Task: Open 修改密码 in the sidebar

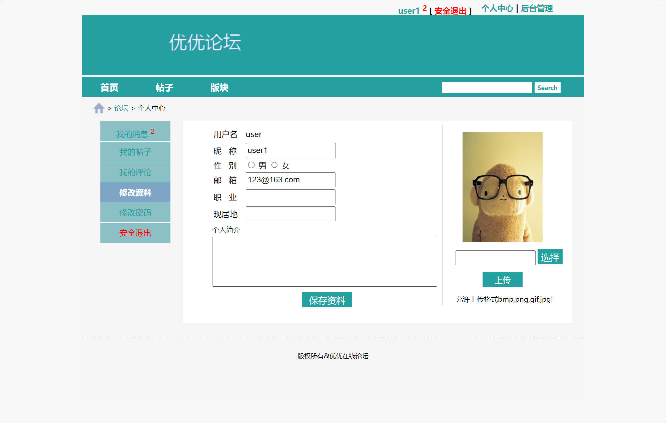Action: point(135,212)
